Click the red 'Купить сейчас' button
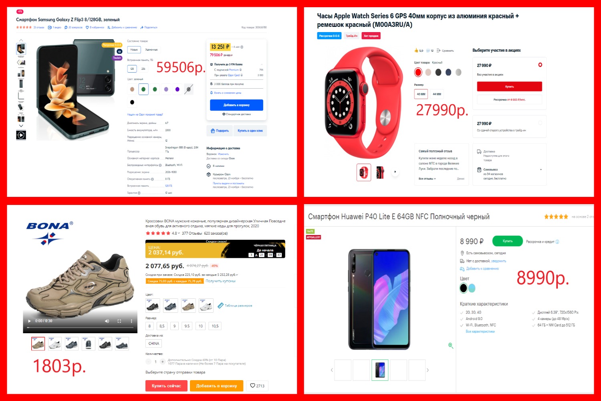The width and height of the screenshot is (601, 401). [166, 386]
